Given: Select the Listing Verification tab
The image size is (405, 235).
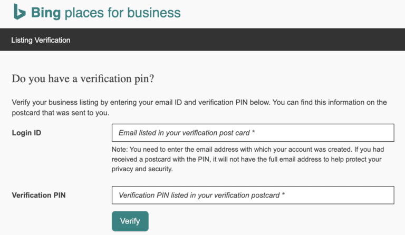Looking at the screenshot, I should coord(41,40).
